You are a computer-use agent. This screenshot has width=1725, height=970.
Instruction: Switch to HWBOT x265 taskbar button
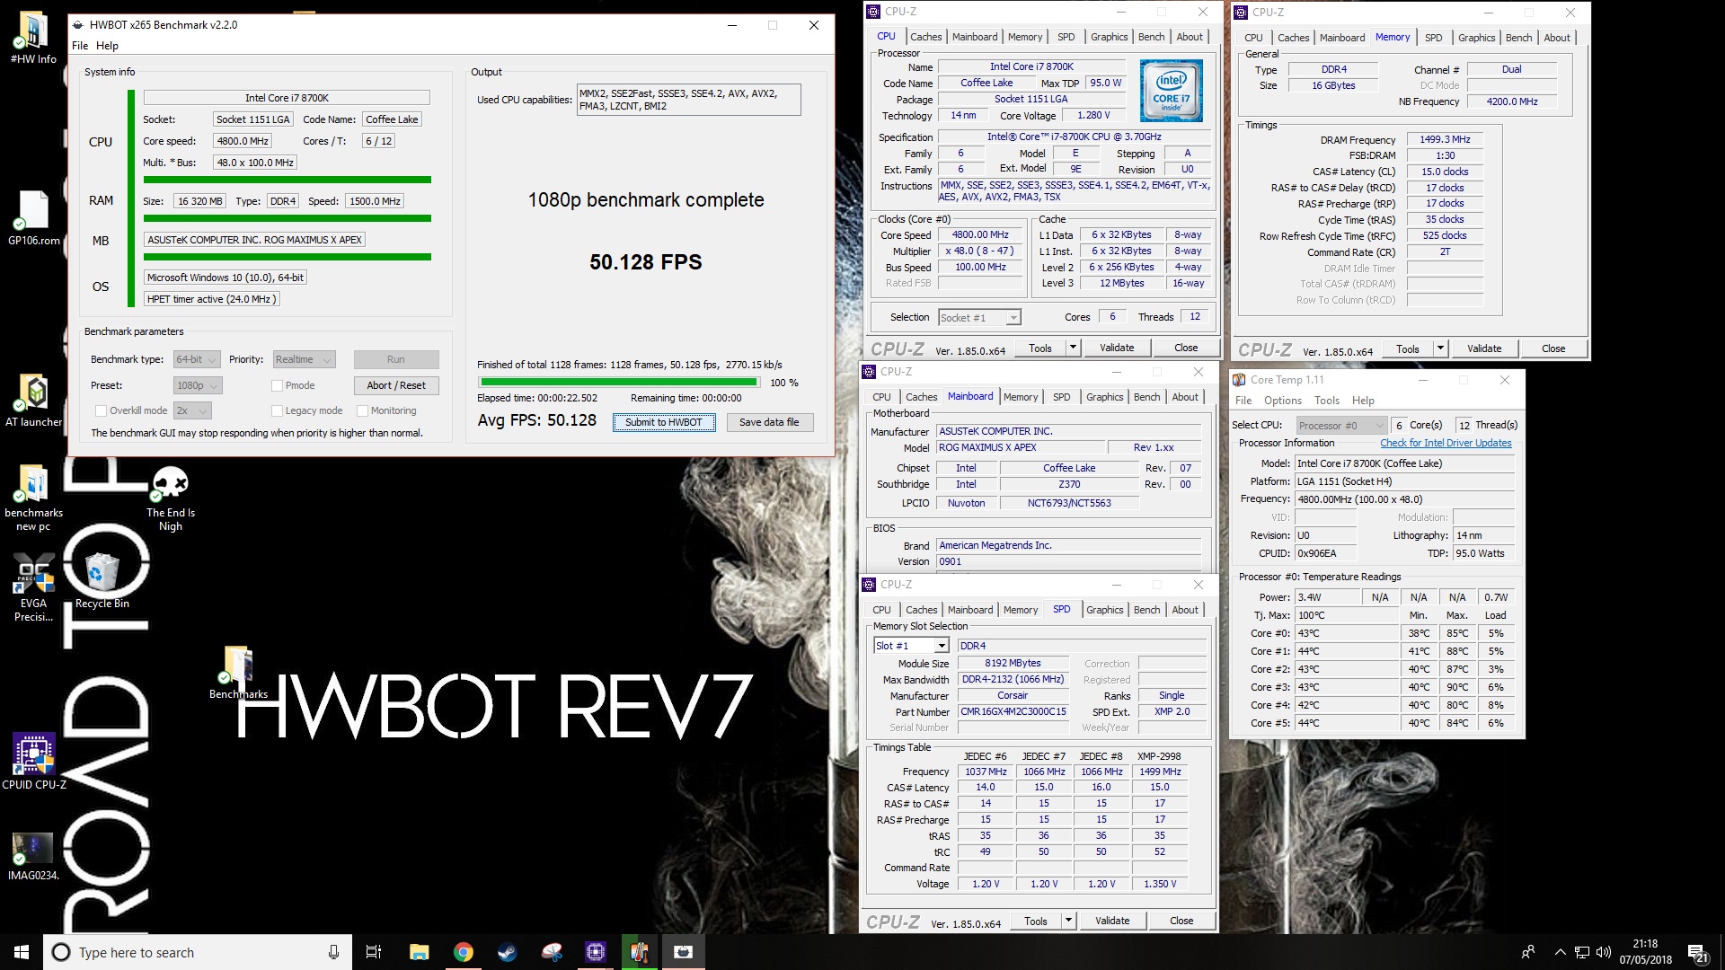[x=683, y=952]
